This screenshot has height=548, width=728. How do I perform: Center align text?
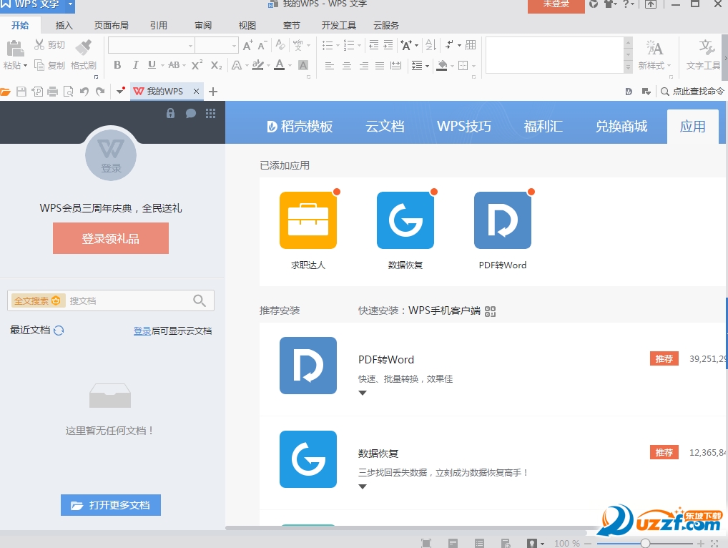(346, 66)
